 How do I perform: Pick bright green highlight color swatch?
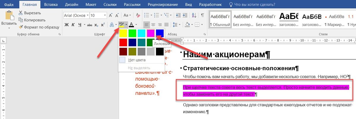pos(132,33)
